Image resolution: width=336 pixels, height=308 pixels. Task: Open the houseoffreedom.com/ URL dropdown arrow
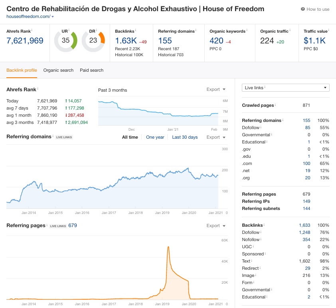pyautogui.click(x=53, y=17)
